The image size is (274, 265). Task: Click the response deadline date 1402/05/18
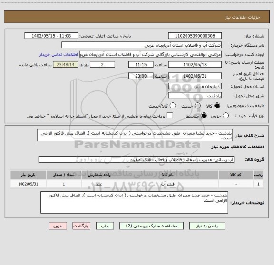(195, 65)
